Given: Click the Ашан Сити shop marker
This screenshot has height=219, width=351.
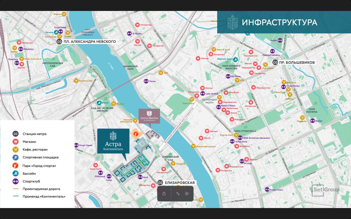Looking at the screenshot, I should click(x=96, y=165).
